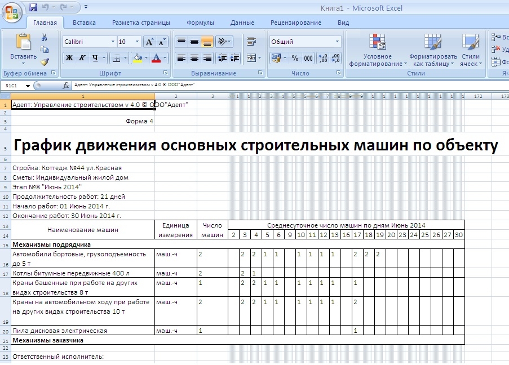Viewport: 509px width, 365px height.
Task: Open Выравнивание group dialog launcher
Action: click(260, 73)
